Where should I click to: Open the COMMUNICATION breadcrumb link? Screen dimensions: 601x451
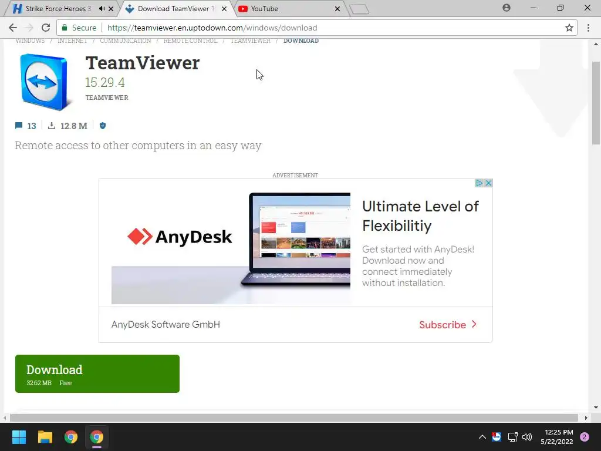pos(126,41)
